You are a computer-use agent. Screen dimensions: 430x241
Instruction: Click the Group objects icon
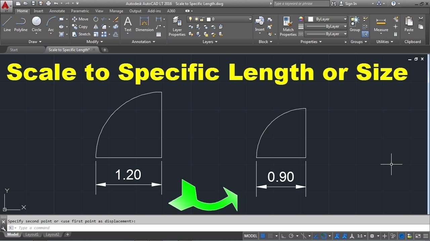point(354,24)
